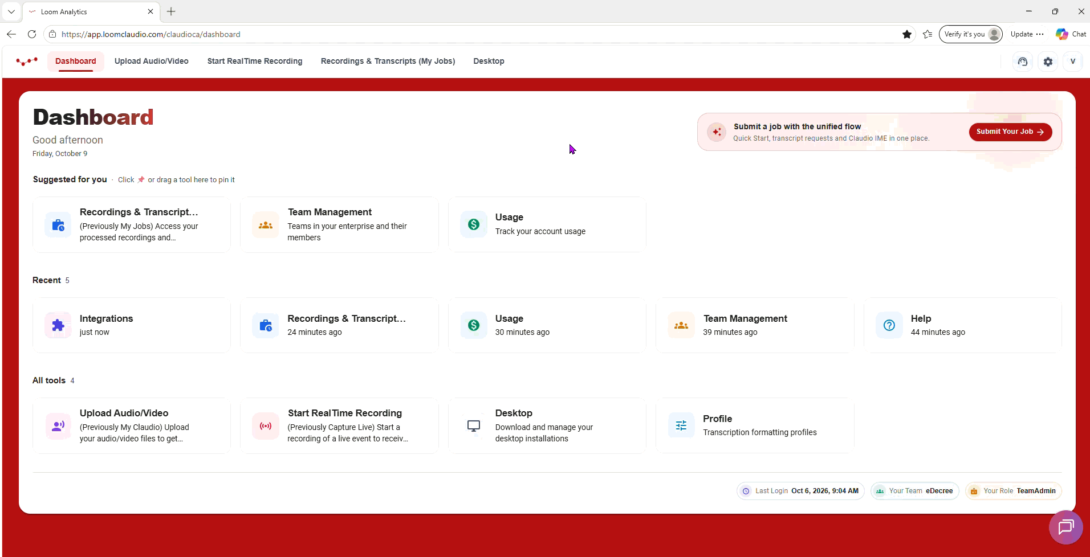Open the Profile tool card

[755, 425]
